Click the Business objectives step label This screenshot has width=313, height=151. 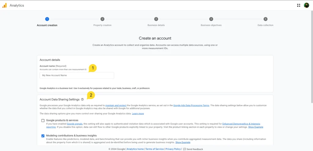coord(211,25)
